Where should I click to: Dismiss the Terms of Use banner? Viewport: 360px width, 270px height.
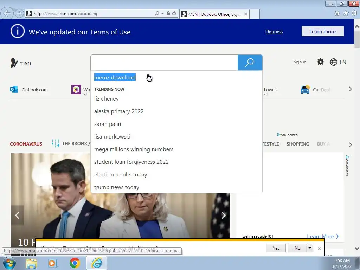pyautogui.click(x=274, y=31)
